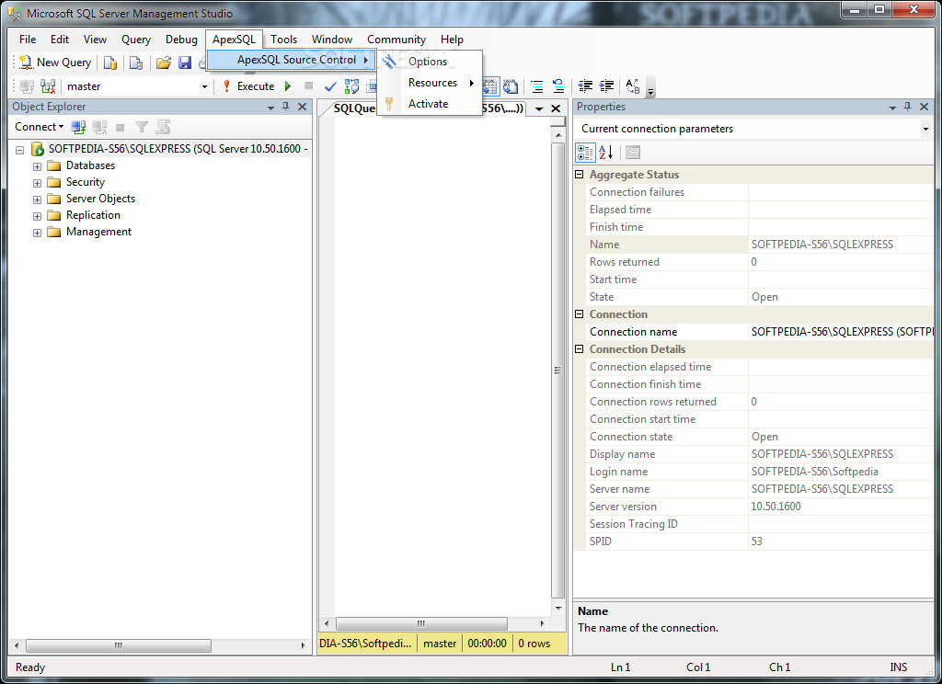Screen dimensions: 942x684
Task: Click the Categorized view icon in Properties
Action: click(585, 153)
